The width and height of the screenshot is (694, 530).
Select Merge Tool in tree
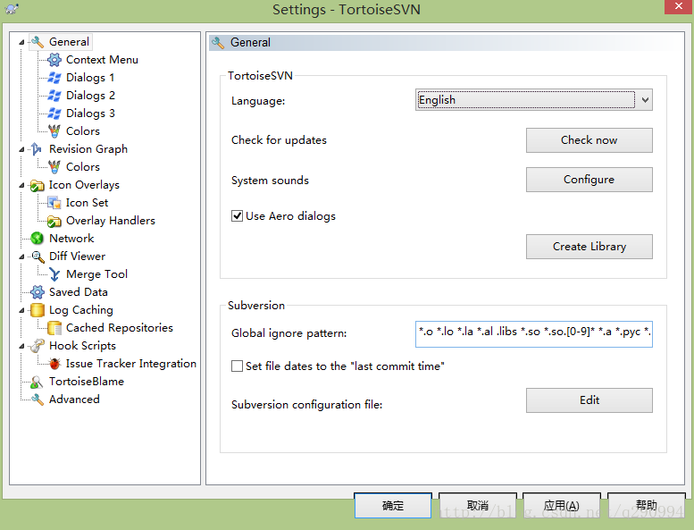(96, 274)
